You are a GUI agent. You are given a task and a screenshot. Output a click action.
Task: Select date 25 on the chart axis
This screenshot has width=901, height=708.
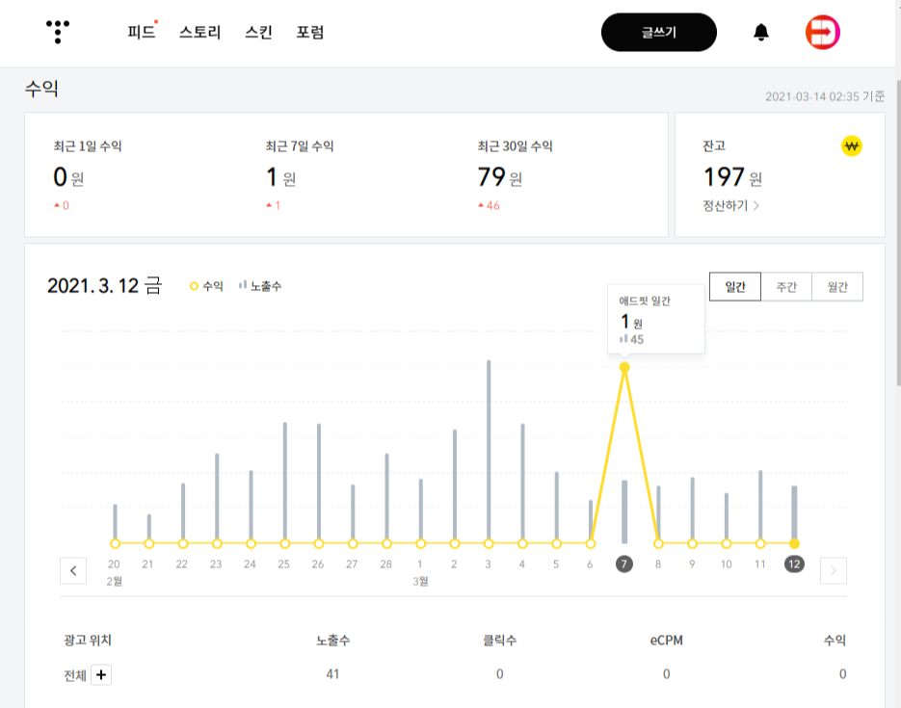click(x=284, y=564)
